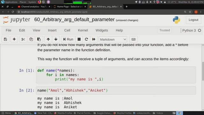
Task: Open the View menu
Action: point(36,30)
